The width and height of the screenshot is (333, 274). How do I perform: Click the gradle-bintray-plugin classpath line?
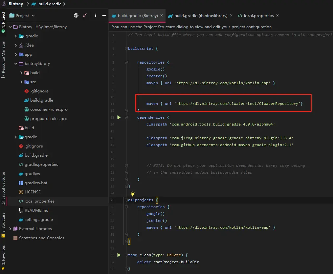click(220, 138)
